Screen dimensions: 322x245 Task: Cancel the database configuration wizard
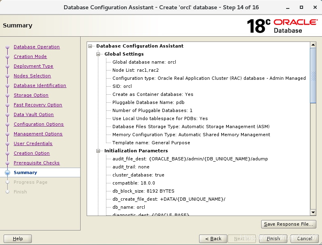tap(305, 239)
